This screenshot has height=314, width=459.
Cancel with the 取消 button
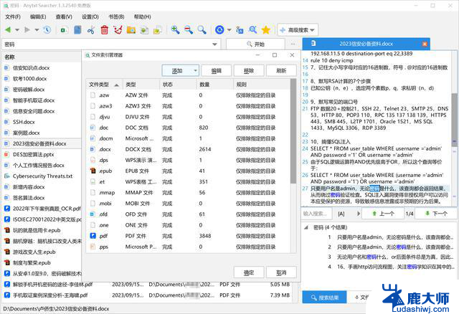(281, 272)
